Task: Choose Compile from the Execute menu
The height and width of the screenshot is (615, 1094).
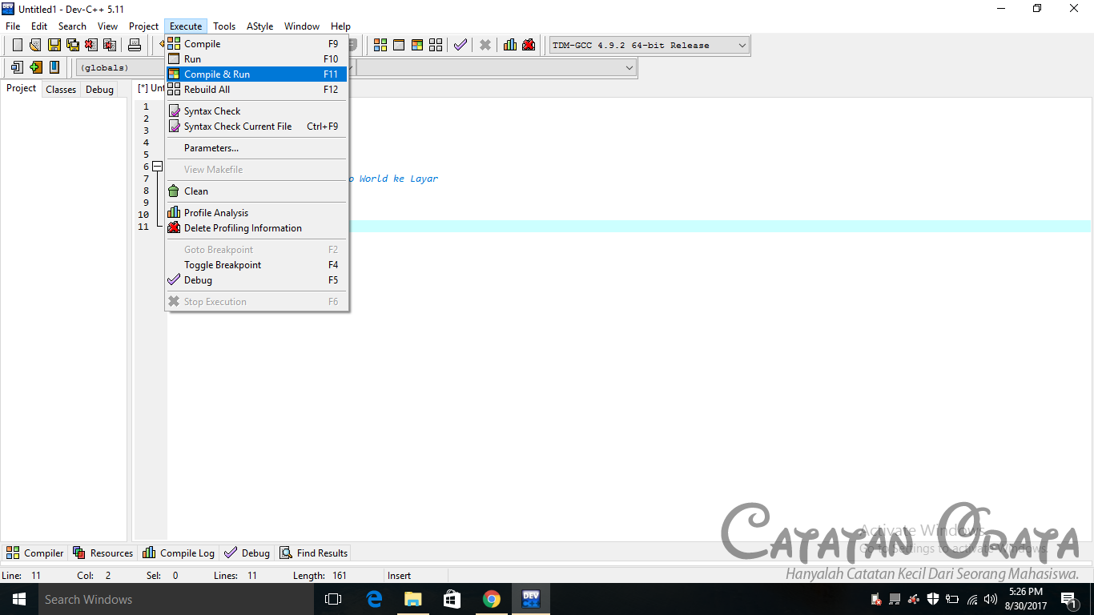Action: tap(256, 44)
